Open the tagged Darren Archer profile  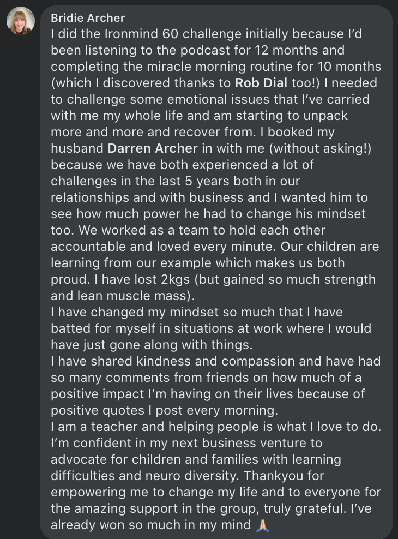(153, 148)
